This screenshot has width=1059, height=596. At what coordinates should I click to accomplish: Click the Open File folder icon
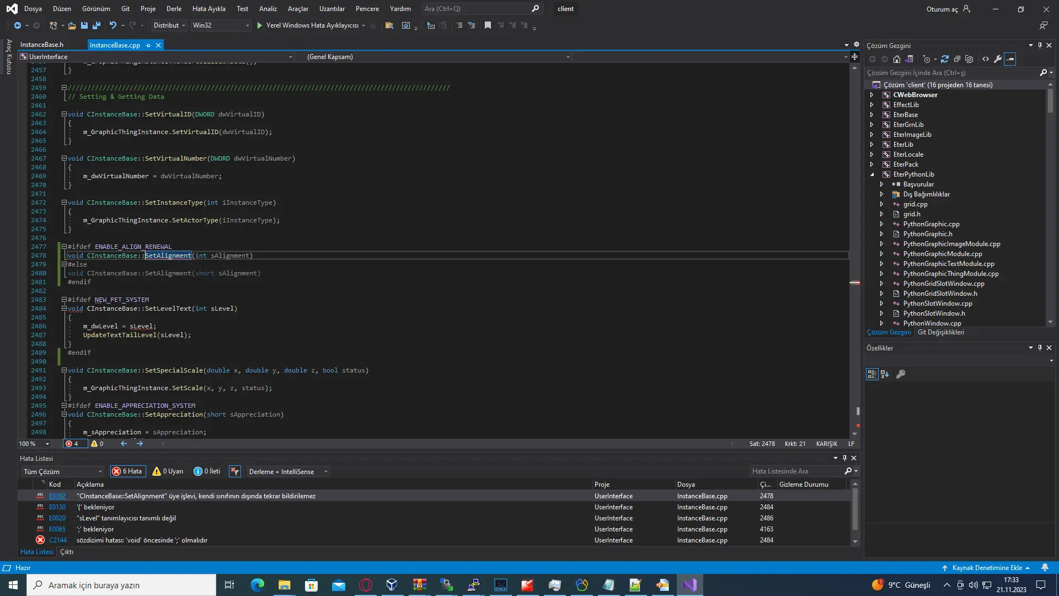[72, 25]
